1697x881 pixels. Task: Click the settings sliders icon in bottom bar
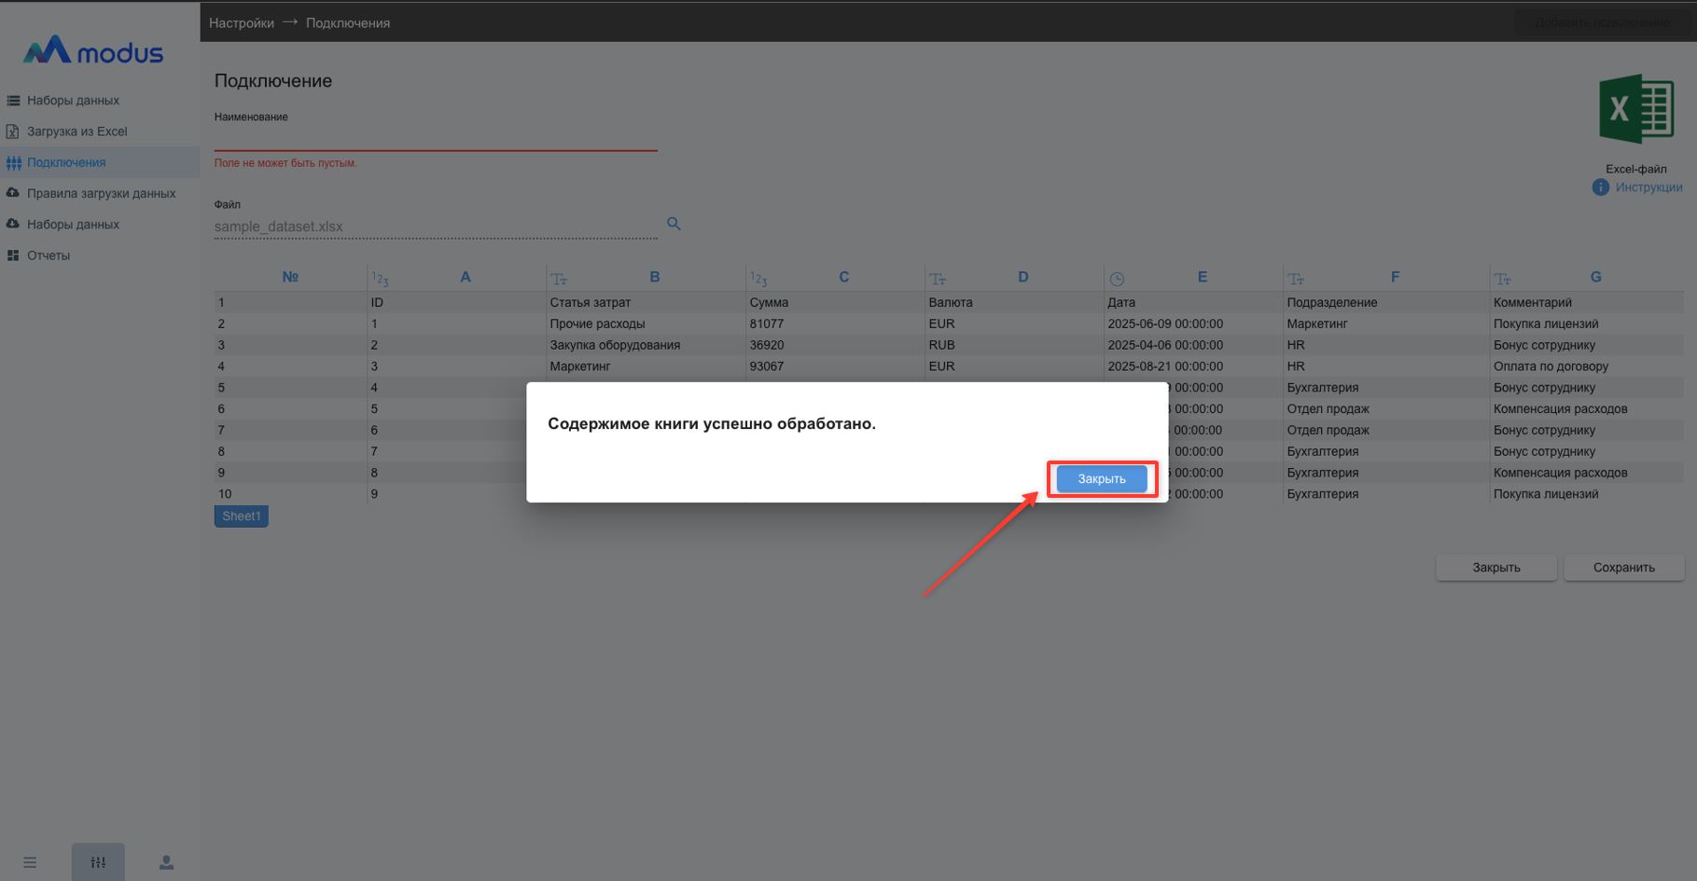coord(98,862)
